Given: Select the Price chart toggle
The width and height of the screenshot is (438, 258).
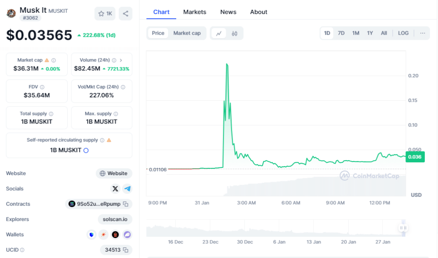Looking at the screenshot, I should click(x=158, y=33).
